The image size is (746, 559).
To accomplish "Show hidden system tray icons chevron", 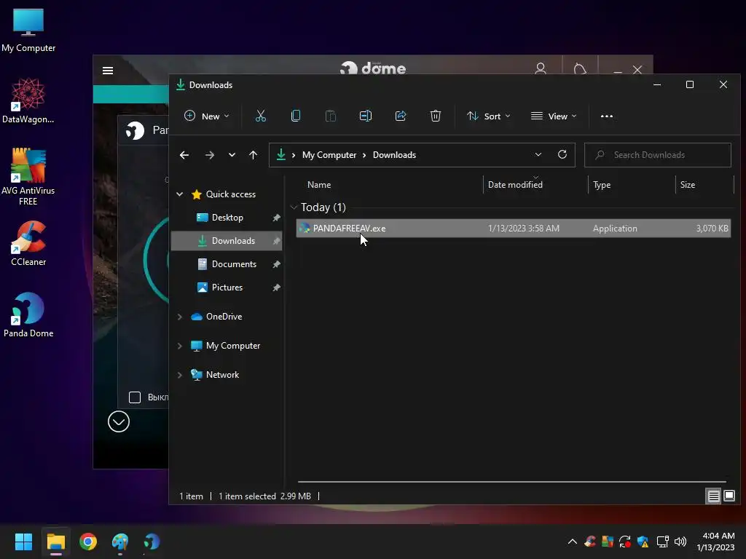I will tap(573, 542).
